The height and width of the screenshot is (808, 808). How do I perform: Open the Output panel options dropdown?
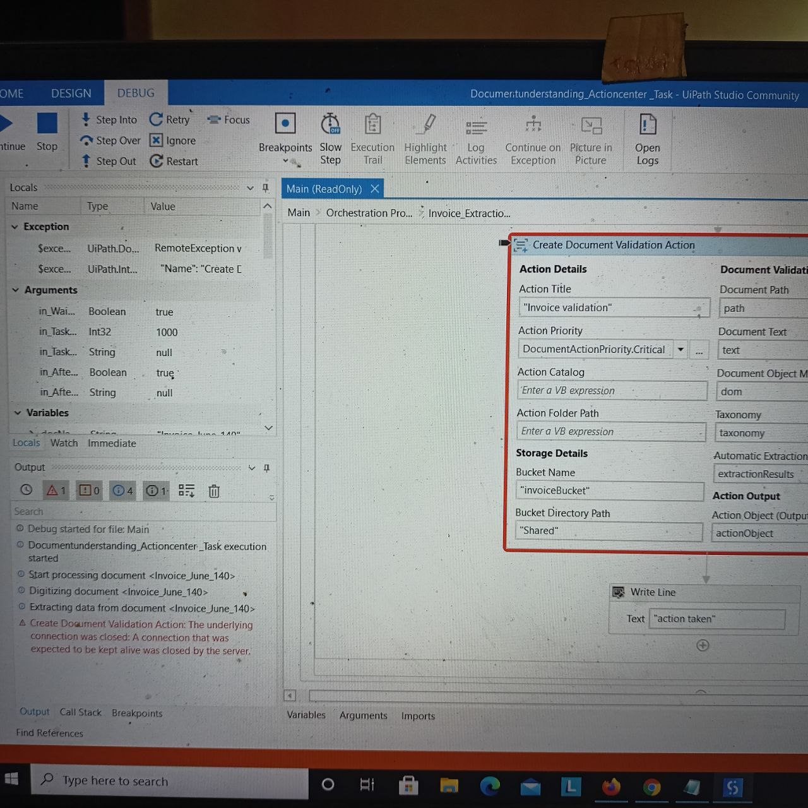tap(252, 468)
